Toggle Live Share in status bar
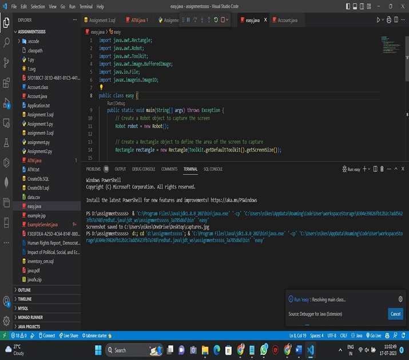The image size is (409, 360). pyautogui.click(x=69, y=335)
